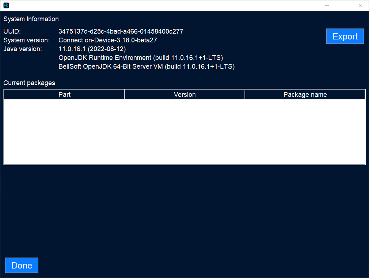Click the Java version value
Image resolution: width=369 pixels, height=278 pixels.
(92, 49)
